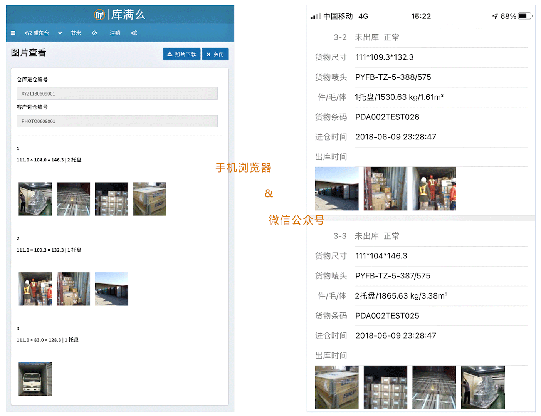Click the phone signal strength icon
This screenshot has width=541, height=416.
click(316, 16)
